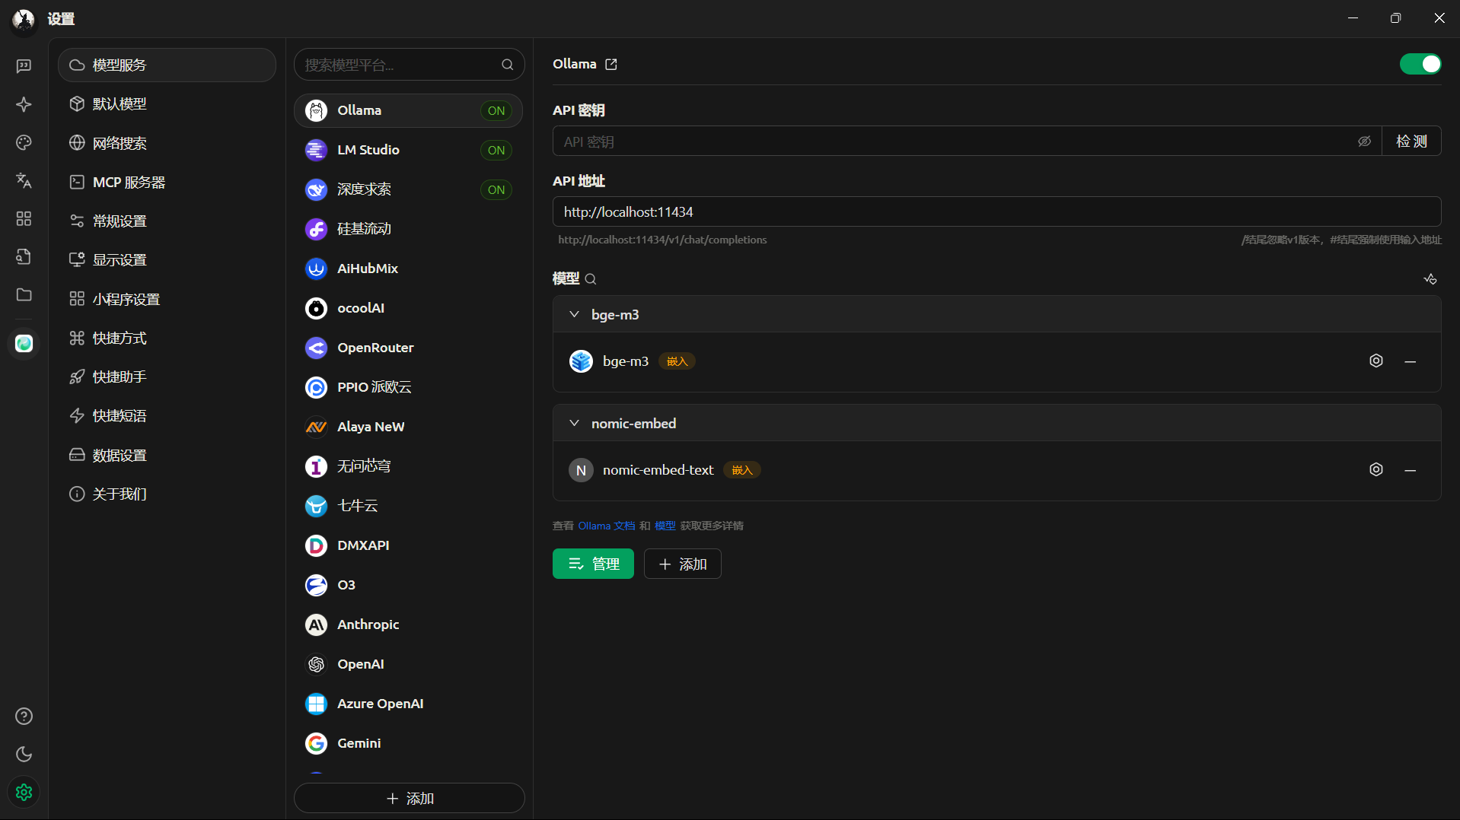Select the PPIO 派欧云 provider
This screenshot has width=1460, height=820.
coord(408,387)
